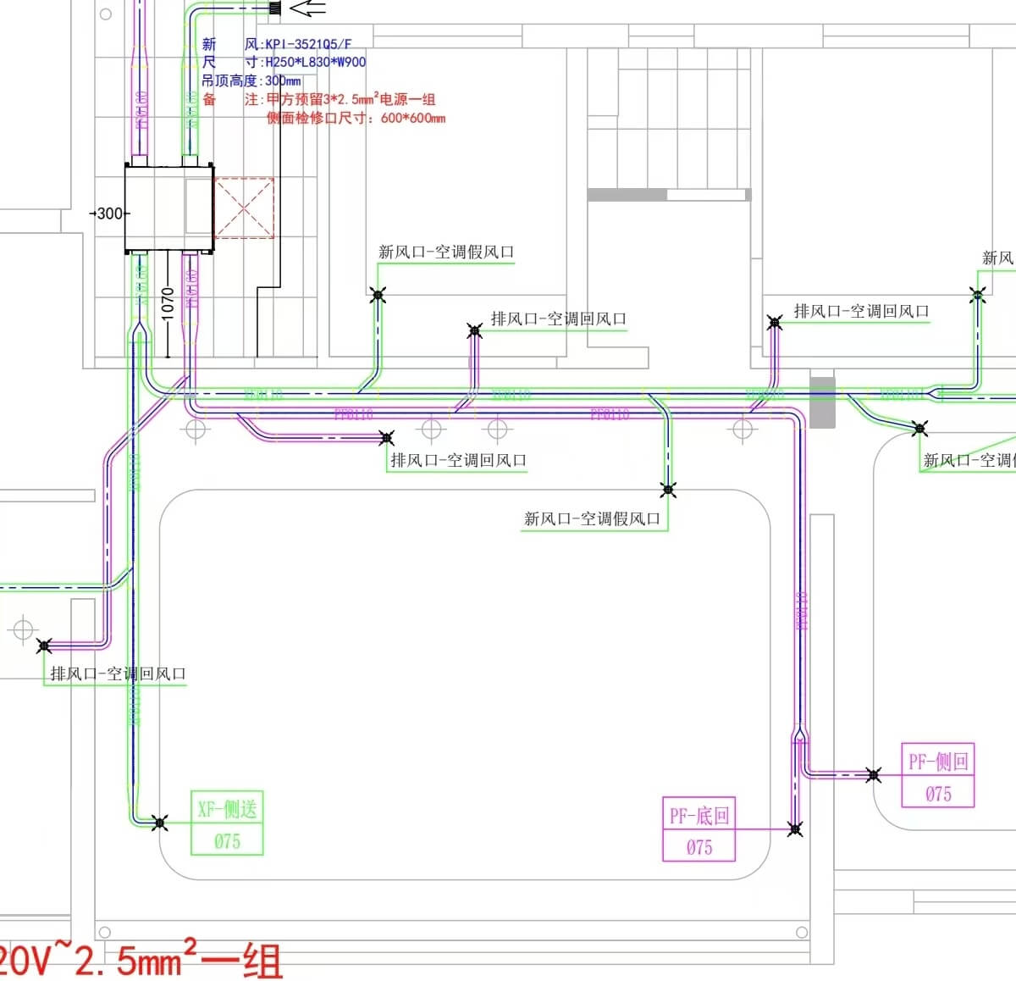Select the black outdoor louver at duct end
The height and width of the screenshot is (981, 1016).
coord(275,8)
